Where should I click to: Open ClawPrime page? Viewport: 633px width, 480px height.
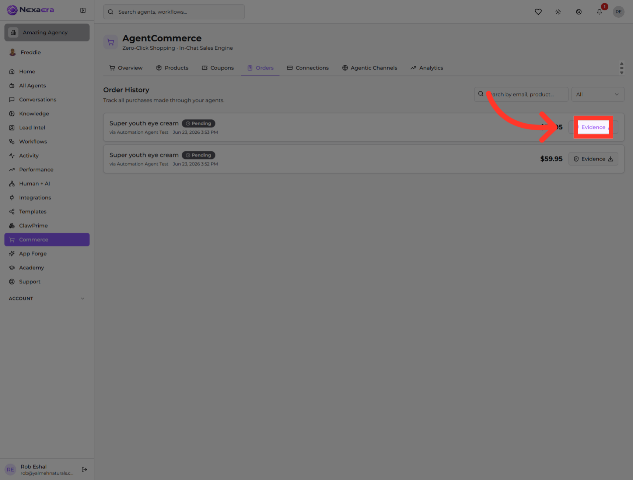47,225
